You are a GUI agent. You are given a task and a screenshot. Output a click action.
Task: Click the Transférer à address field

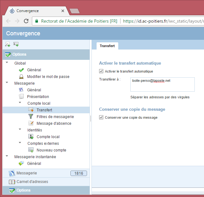162,85
